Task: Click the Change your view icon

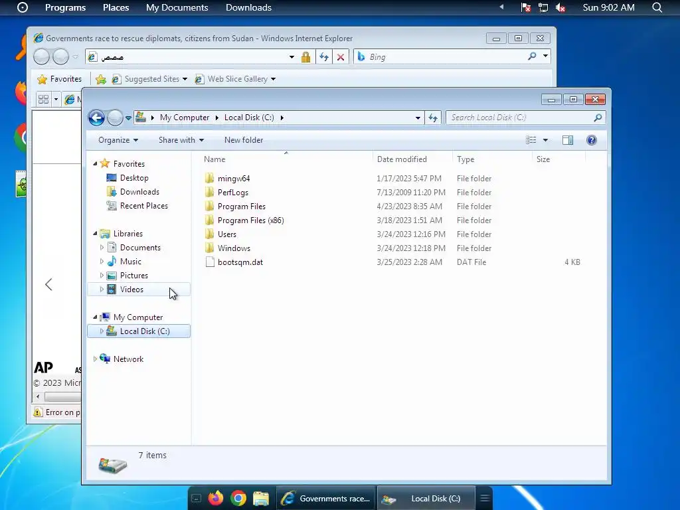Action: 531,140
